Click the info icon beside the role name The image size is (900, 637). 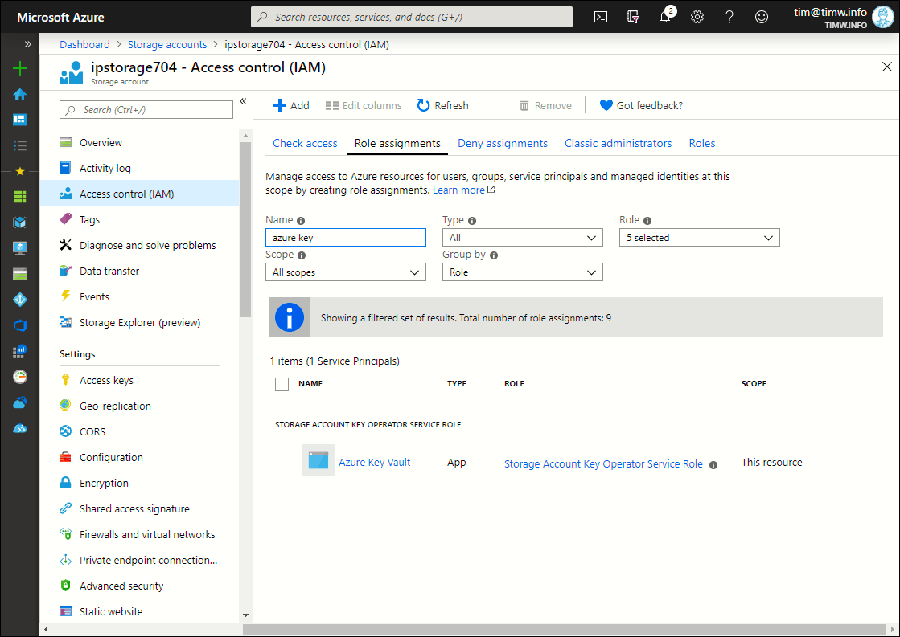[713, 464]
